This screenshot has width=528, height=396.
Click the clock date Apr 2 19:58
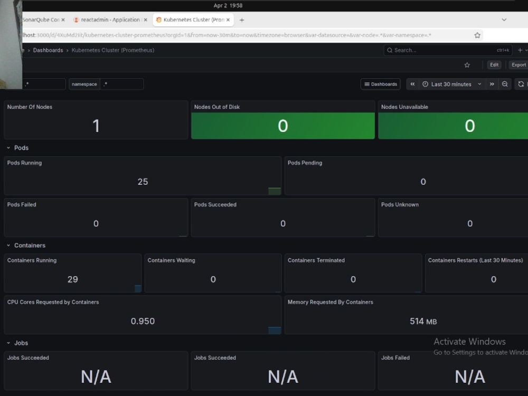click(x=228, y=5)
